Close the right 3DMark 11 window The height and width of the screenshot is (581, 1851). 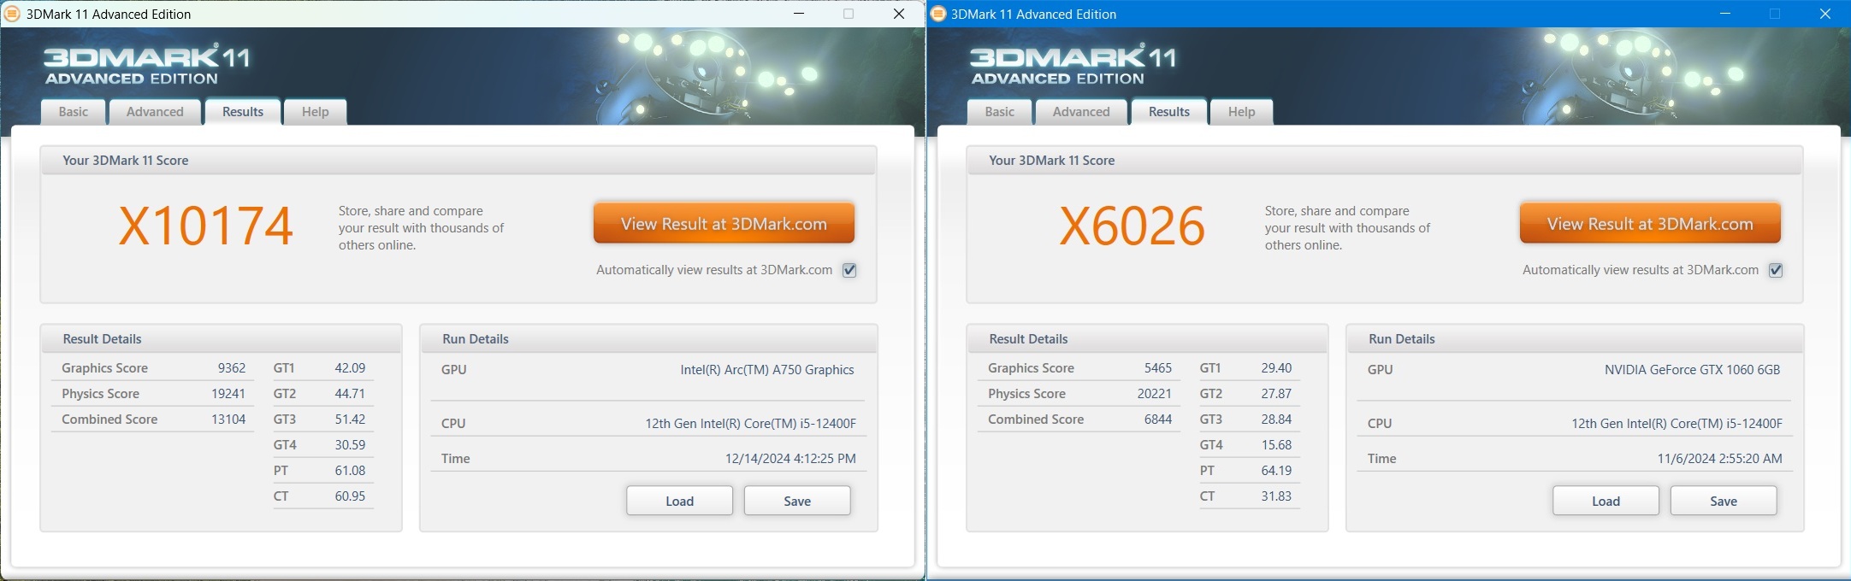coord(1825,14)
